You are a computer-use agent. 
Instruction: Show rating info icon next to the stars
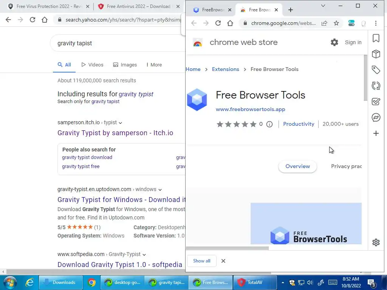click(x=269, y=124)
